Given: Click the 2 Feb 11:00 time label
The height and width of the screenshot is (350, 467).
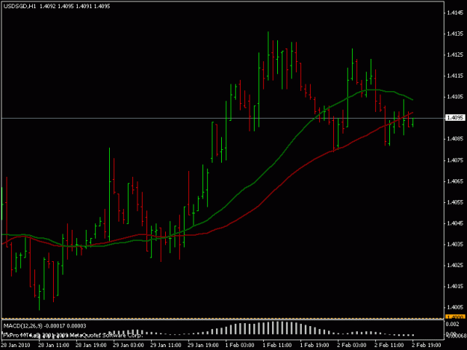Looking at the screenshot, I should [x=389, y=346].
